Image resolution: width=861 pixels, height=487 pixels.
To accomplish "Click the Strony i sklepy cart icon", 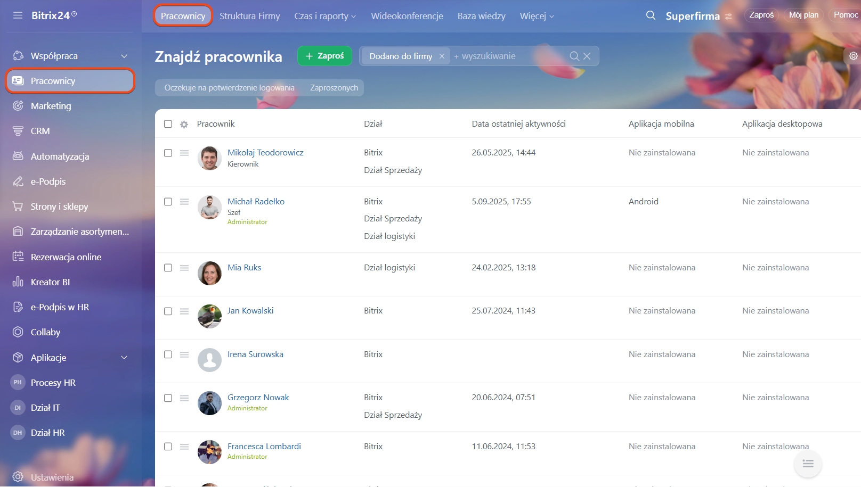I will point(18,207).
